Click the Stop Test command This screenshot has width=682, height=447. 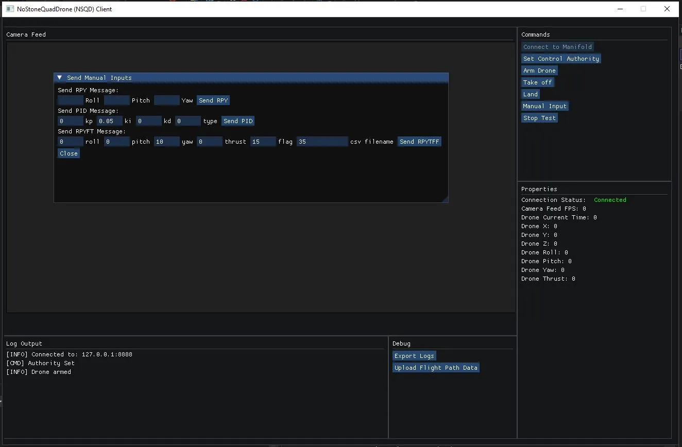[540, 118]
